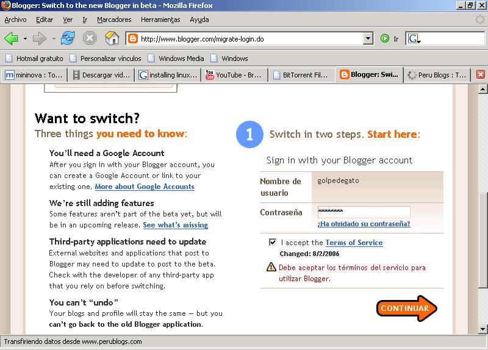Image resolution: width=488 pixels, height=350 pixels.
Task: Open the Windows bookmark
Action: pyautogui.click(x=229, y=58)
